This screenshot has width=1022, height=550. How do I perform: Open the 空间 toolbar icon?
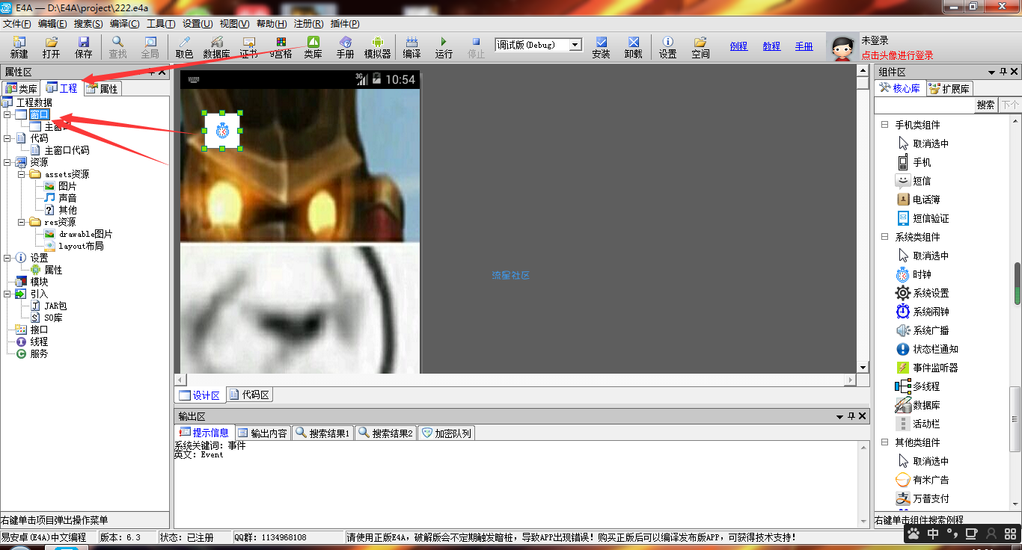coord(700,47)
